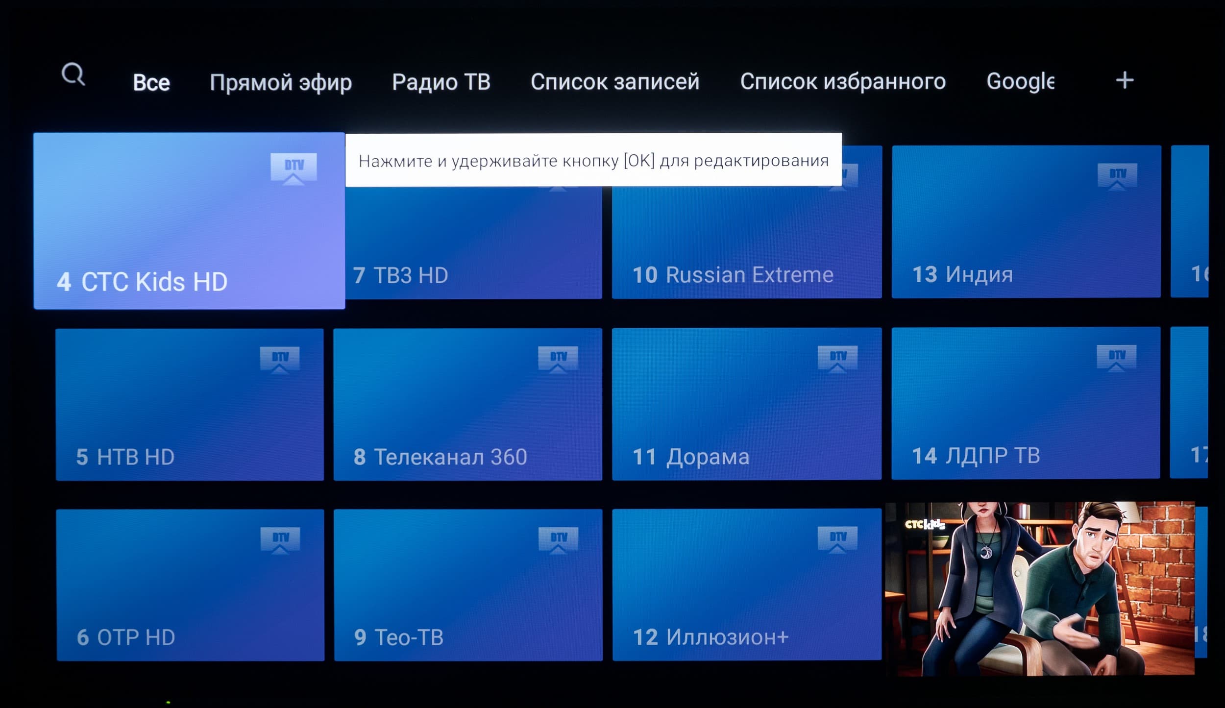
Task: Click the OK button editing hint tooltip
Action: tap(593, 160)
